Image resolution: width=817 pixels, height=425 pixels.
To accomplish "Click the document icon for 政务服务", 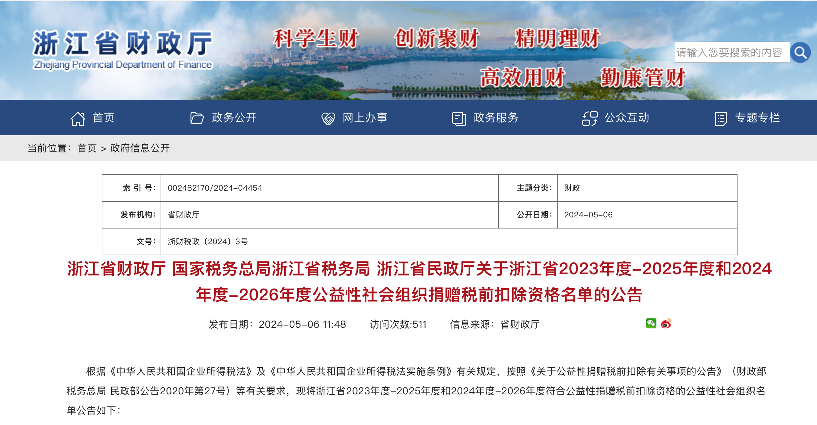I will coord(459,118).
